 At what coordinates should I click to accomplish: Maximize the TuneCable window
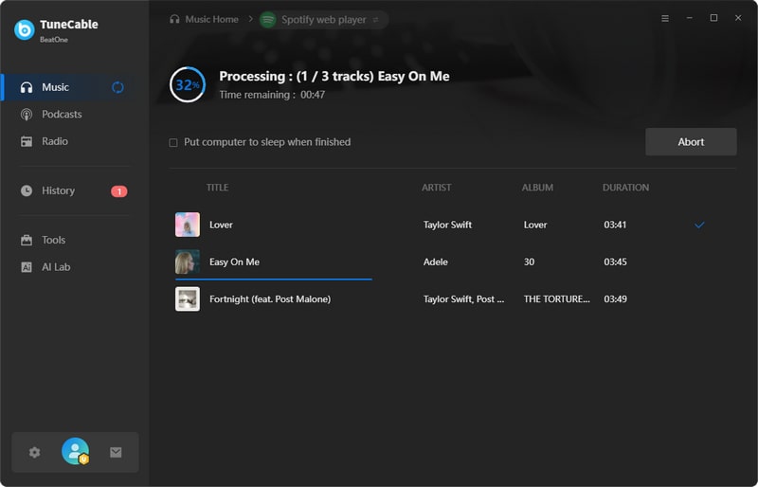click(713, 18)
